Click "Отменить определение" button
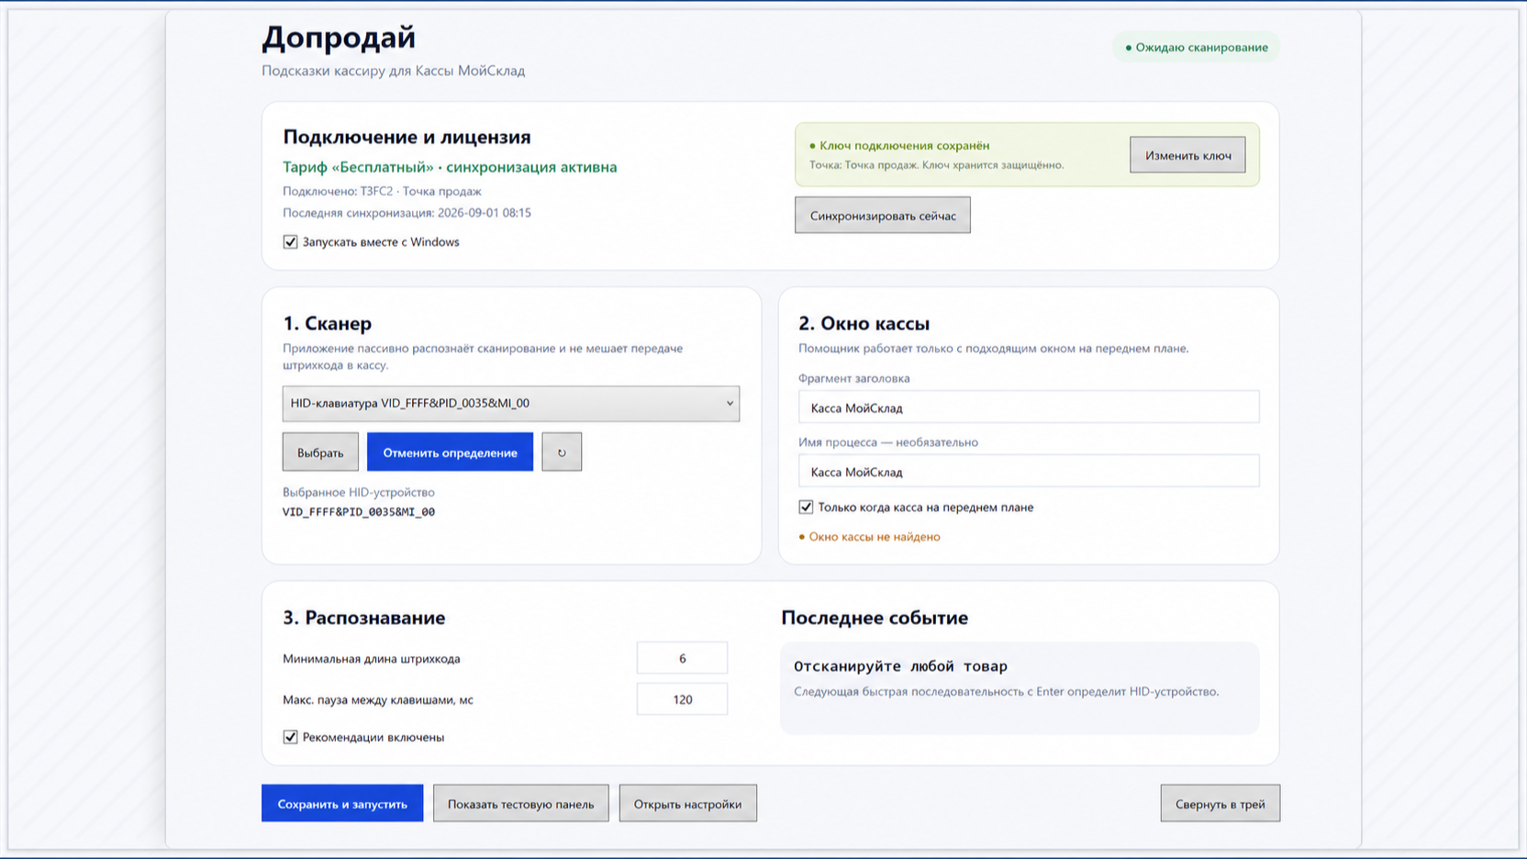The height and width of the screenshot is (859, 1527). [450, 452]
